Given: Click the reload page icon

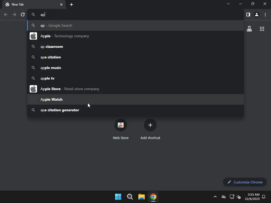Looking at the screenshot, I should pos(23,15).
